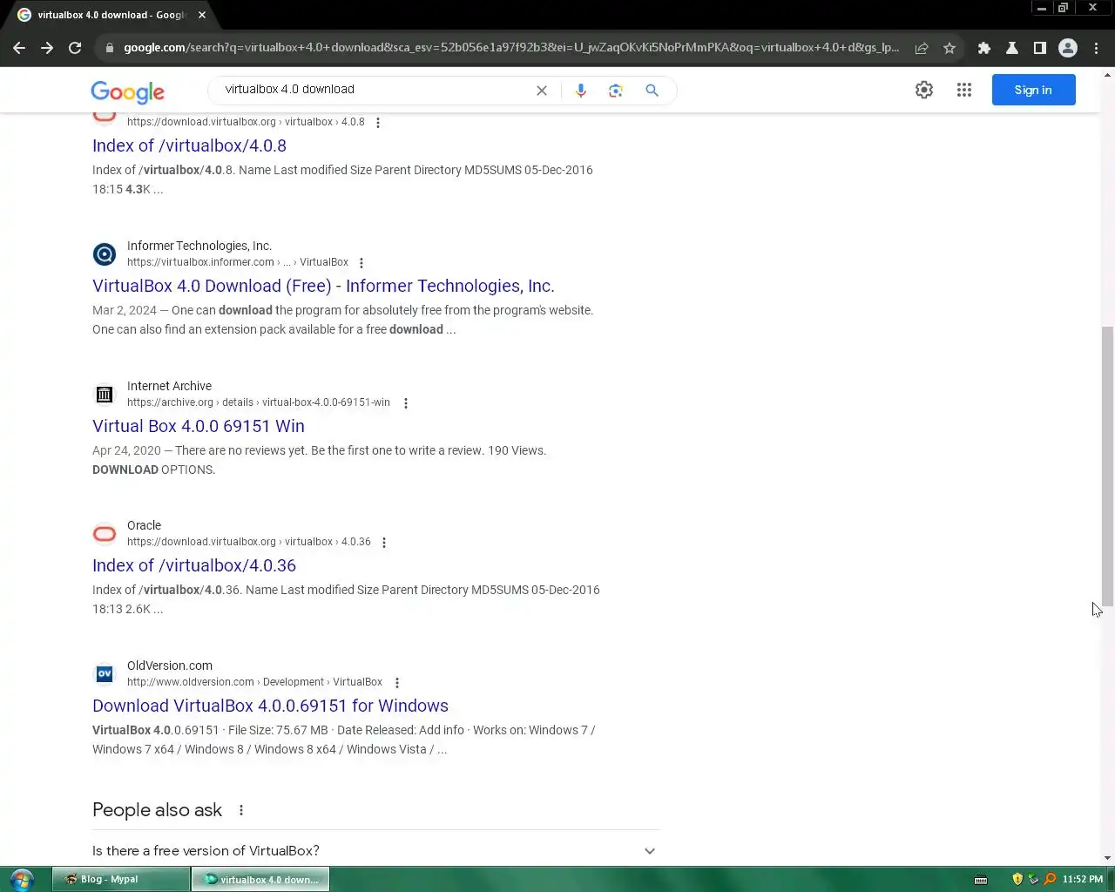Submit search with magnifier icon
The image size is (1115, 892).
pyautogui.click(x=652, y=91)
